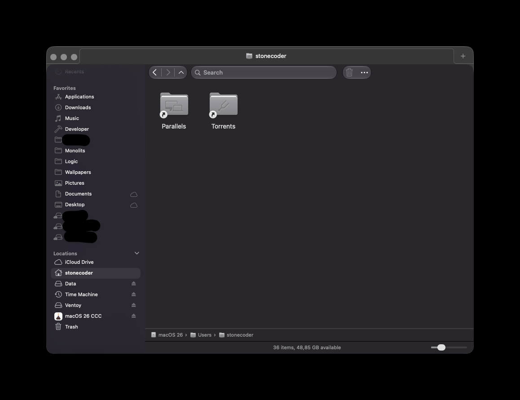
Task: Add a new tab with plus button
Action: [x=463, y=56]
